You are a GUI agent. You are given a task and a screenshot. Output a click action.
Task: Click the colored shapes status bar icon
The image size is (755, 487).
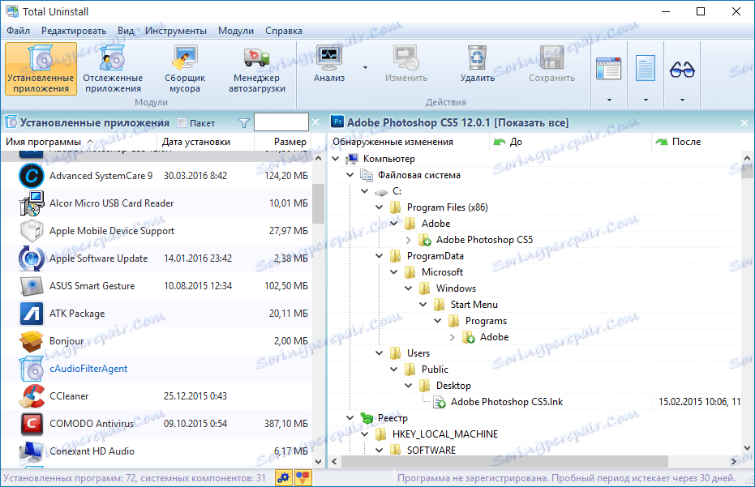click(302, 478)
